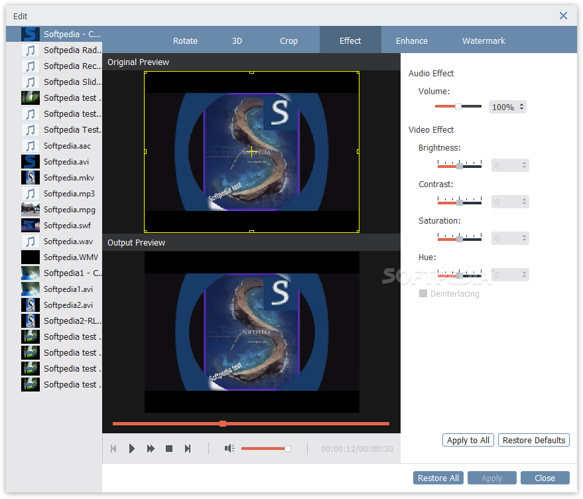The image size is (583, 499).
Task: Click the Restore All button
Action: (x=438, y=478)
